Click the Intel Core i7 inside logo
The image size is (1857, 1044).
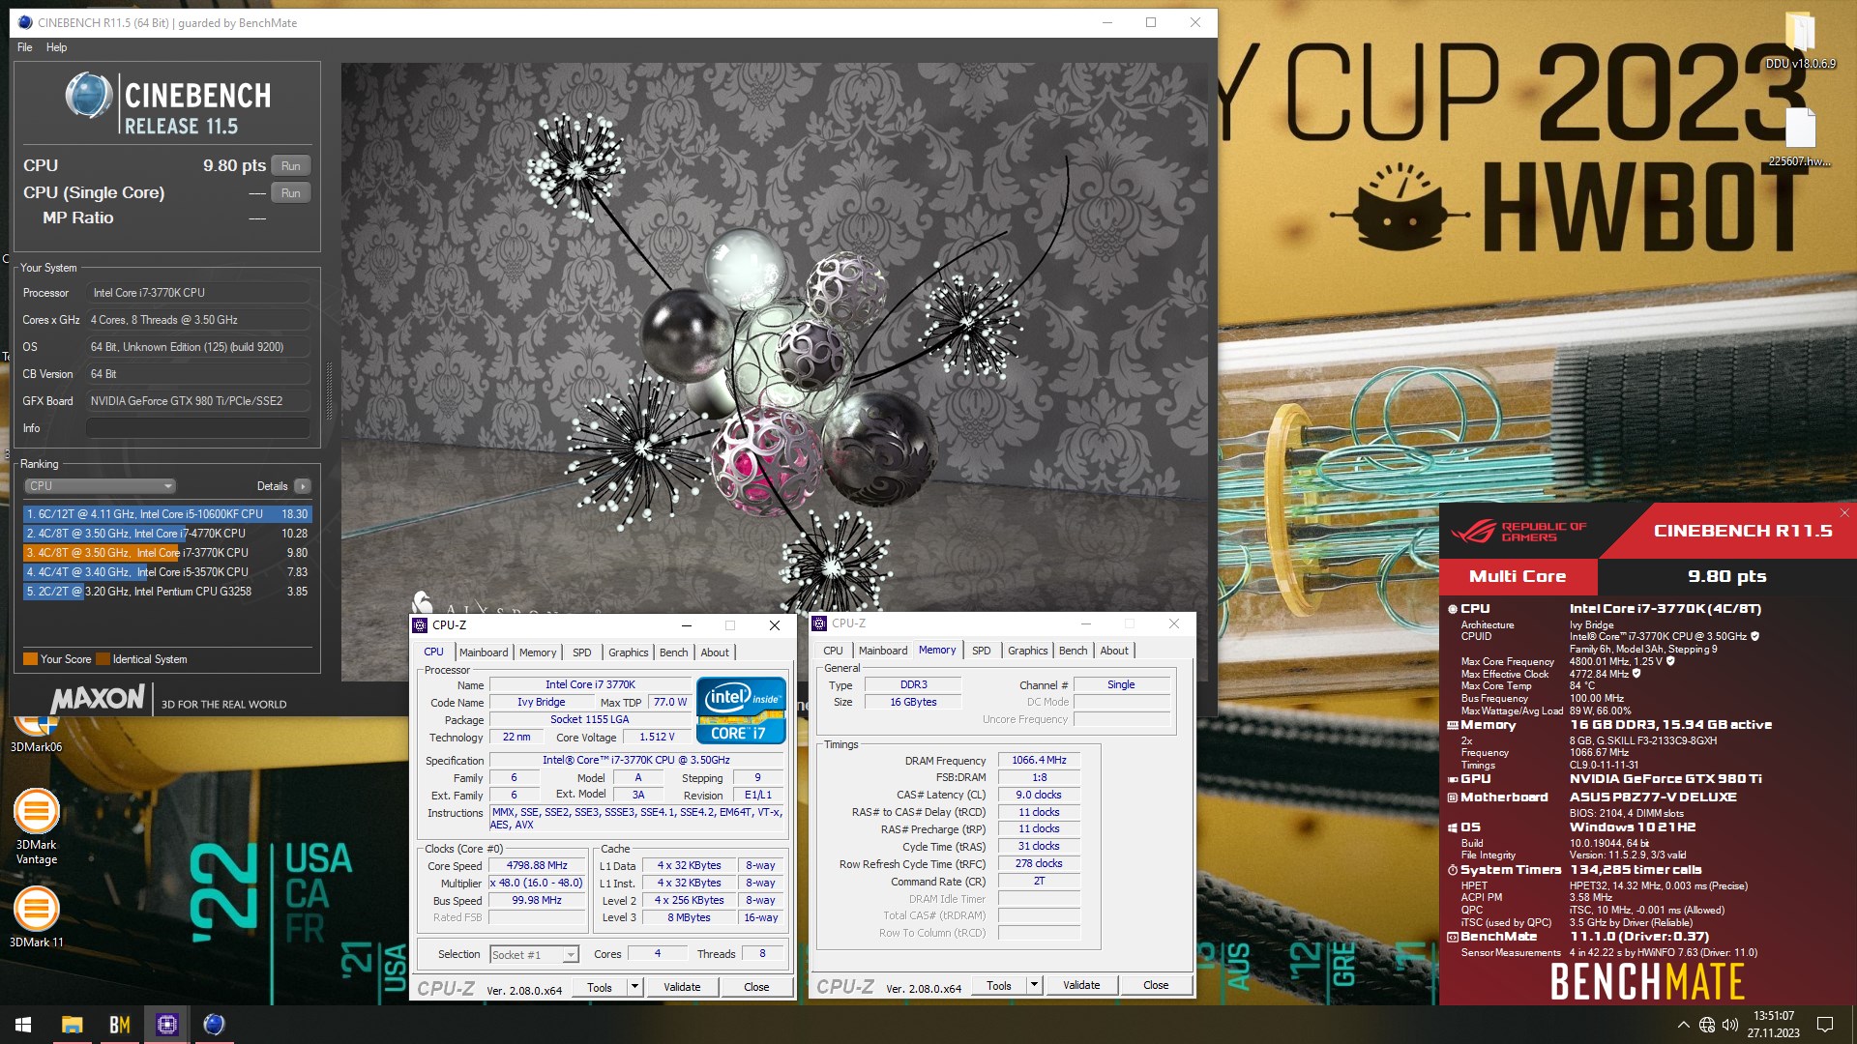tap(741, 710)
